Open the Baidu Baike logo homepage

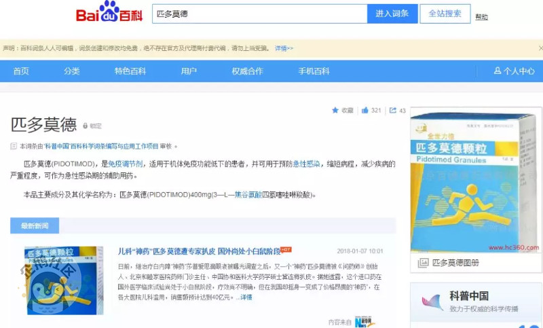(109, 12)
